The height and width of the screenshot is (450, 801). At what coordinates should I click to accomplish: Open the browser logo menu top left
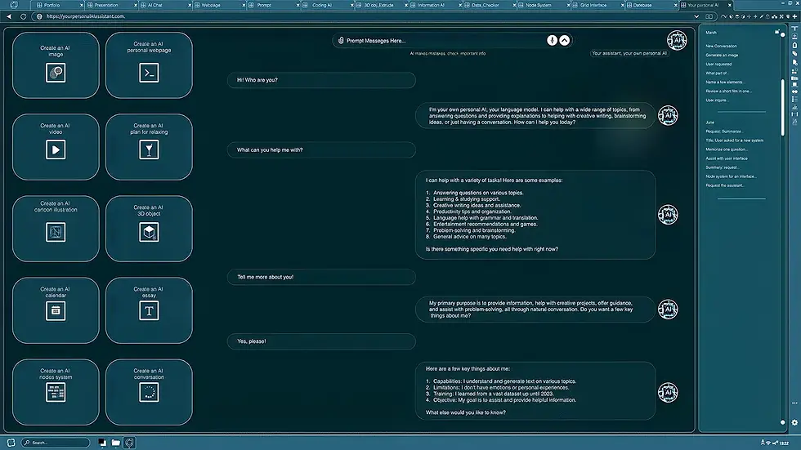pyautogui.click(x=14, y=5)
